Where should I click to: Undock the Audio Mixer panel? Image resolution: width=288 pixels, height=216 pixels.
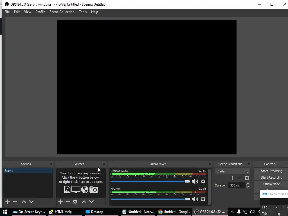pyautogui.click(x=210, y=164)
